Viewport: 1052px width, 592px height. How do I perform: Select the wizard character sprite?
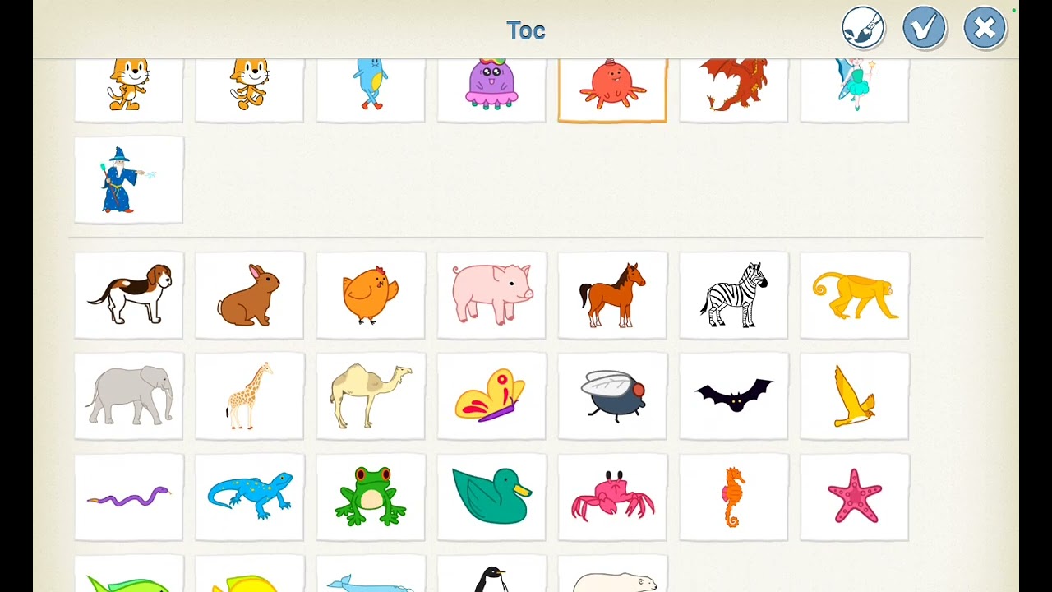[129, 180]
